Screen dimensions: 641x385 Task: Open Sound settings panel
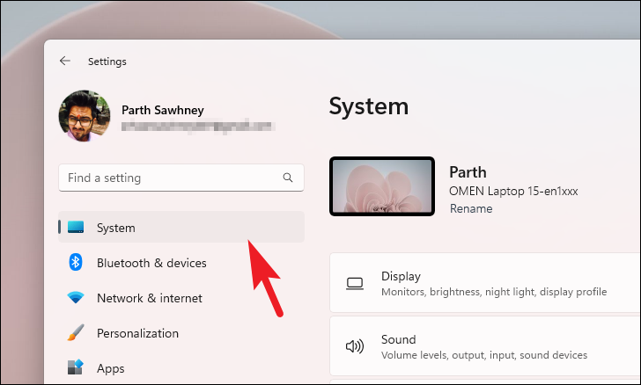(485, 346)
